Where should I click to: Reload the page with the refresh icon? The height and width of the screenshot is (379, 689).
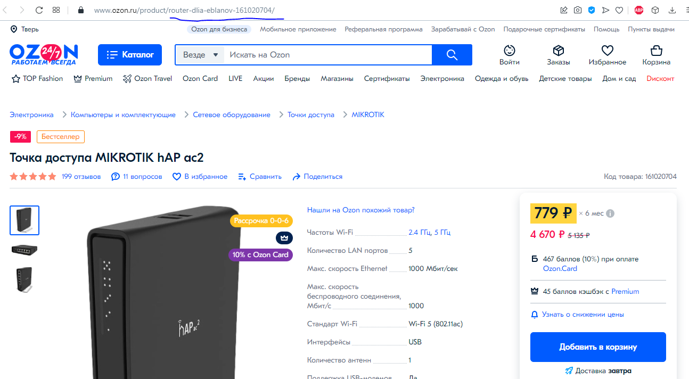point(39,10)
